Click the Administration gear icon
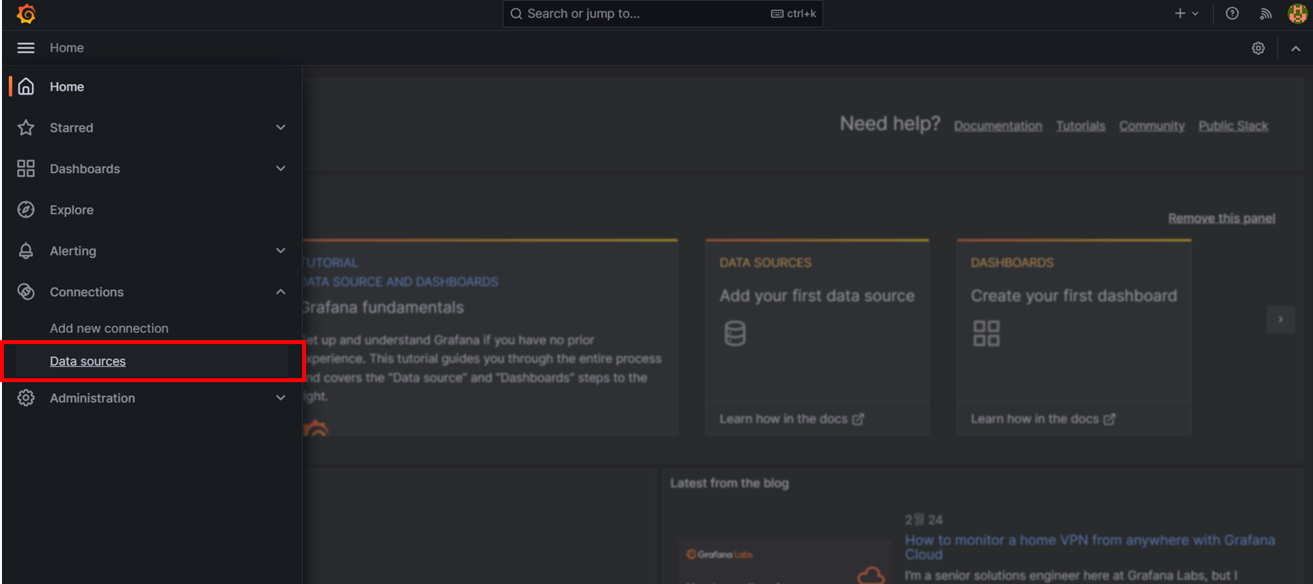This screenshot has width=1313, height=584. pos(26,398)
